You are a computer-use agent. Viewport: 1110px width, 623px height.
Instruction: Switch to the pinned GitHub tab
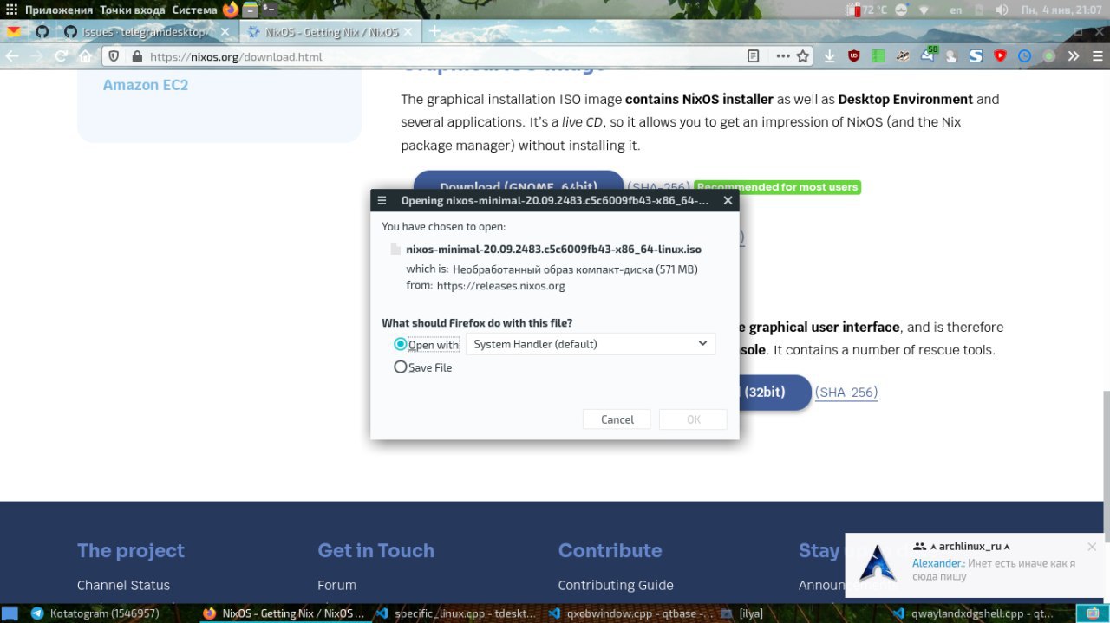42,31
